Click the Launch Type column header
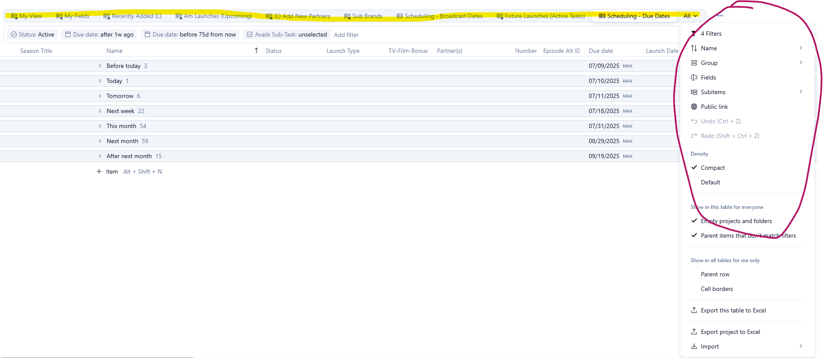 pyautogui.click(x=343, y=51)
